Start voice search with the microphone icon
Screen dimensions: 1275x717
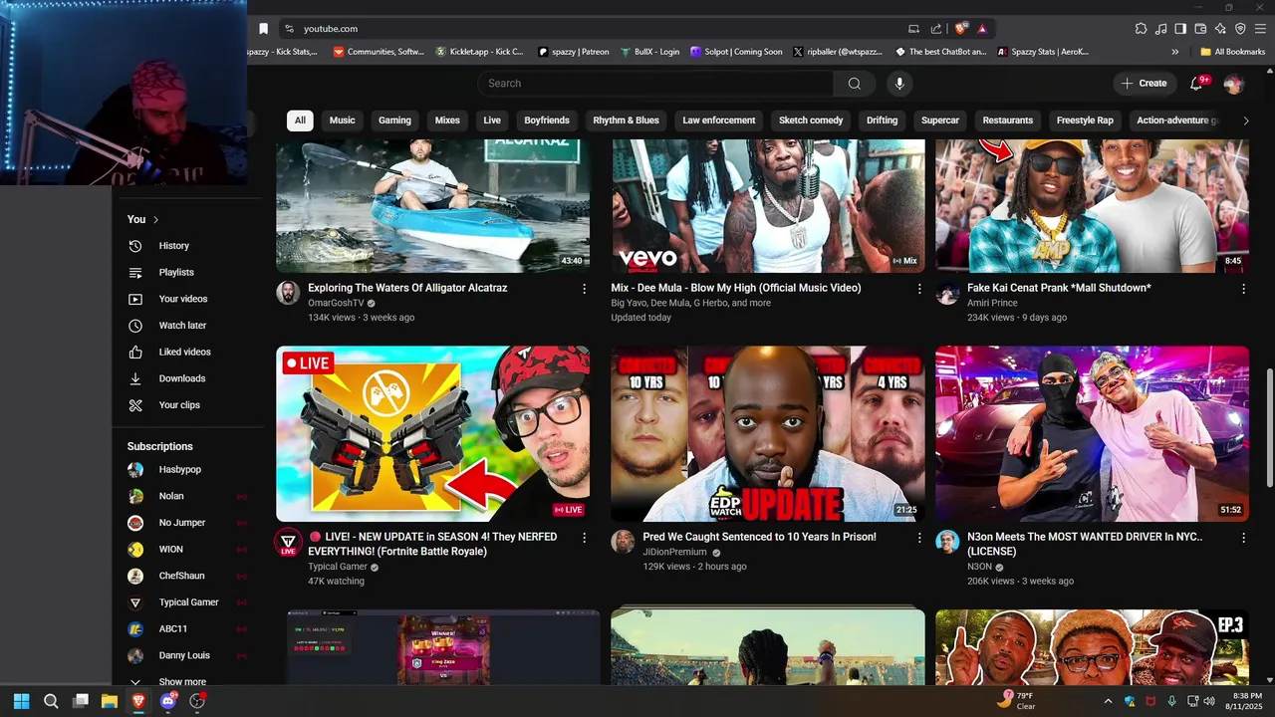point(899,84)
